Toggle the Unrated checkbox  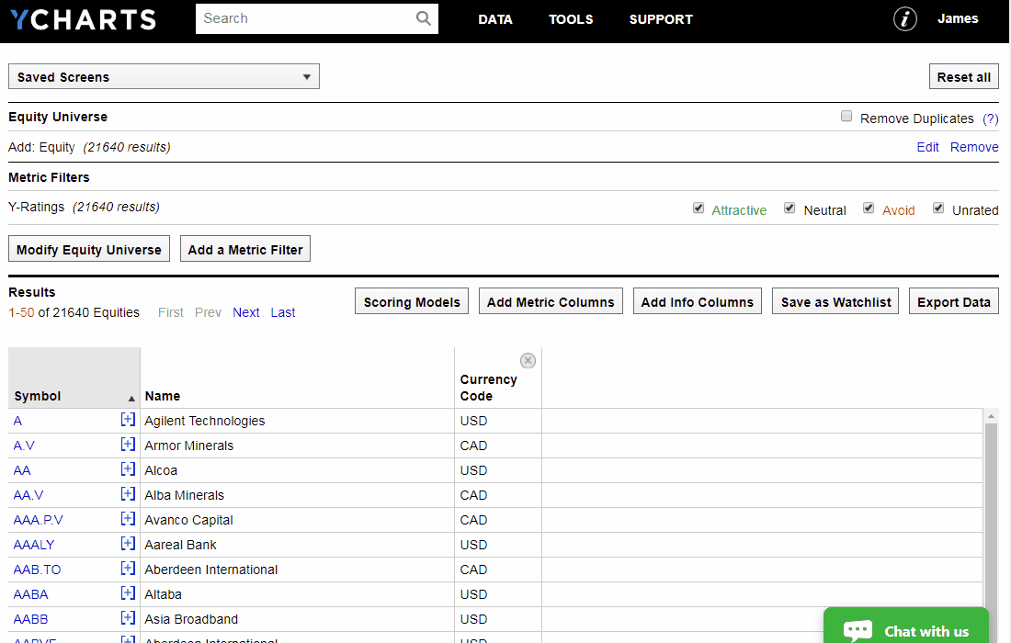pyautogui.click(x=938, y=209)
